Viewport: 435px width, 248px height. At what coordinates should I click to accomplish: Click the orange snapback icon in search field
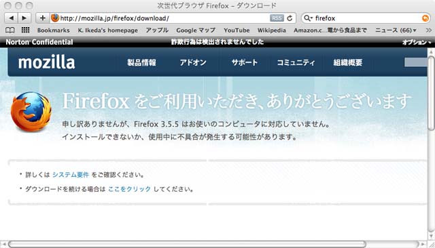(x=425, y=18)
